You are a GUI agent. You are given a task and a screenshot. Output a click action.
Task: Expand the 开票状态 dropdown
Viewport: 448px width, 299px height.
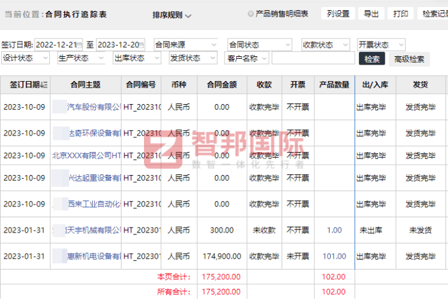coord(381,45)
